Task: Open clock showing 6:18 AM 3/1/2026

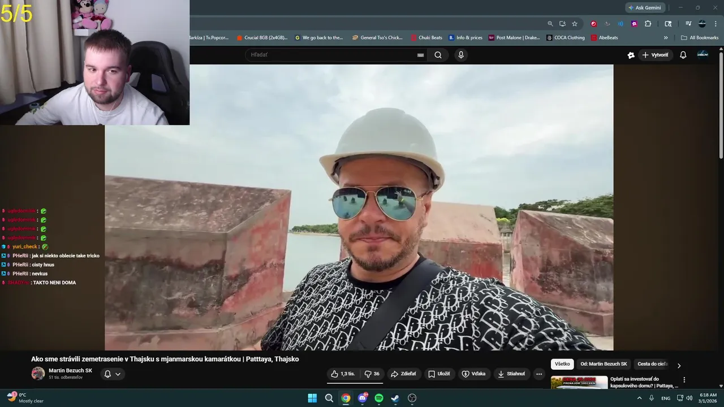Action: click(708, 398)
